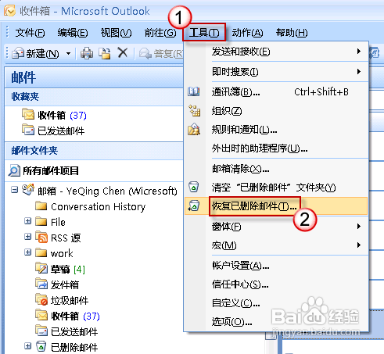Click the 收藏夹 section header

coord(94,97)
